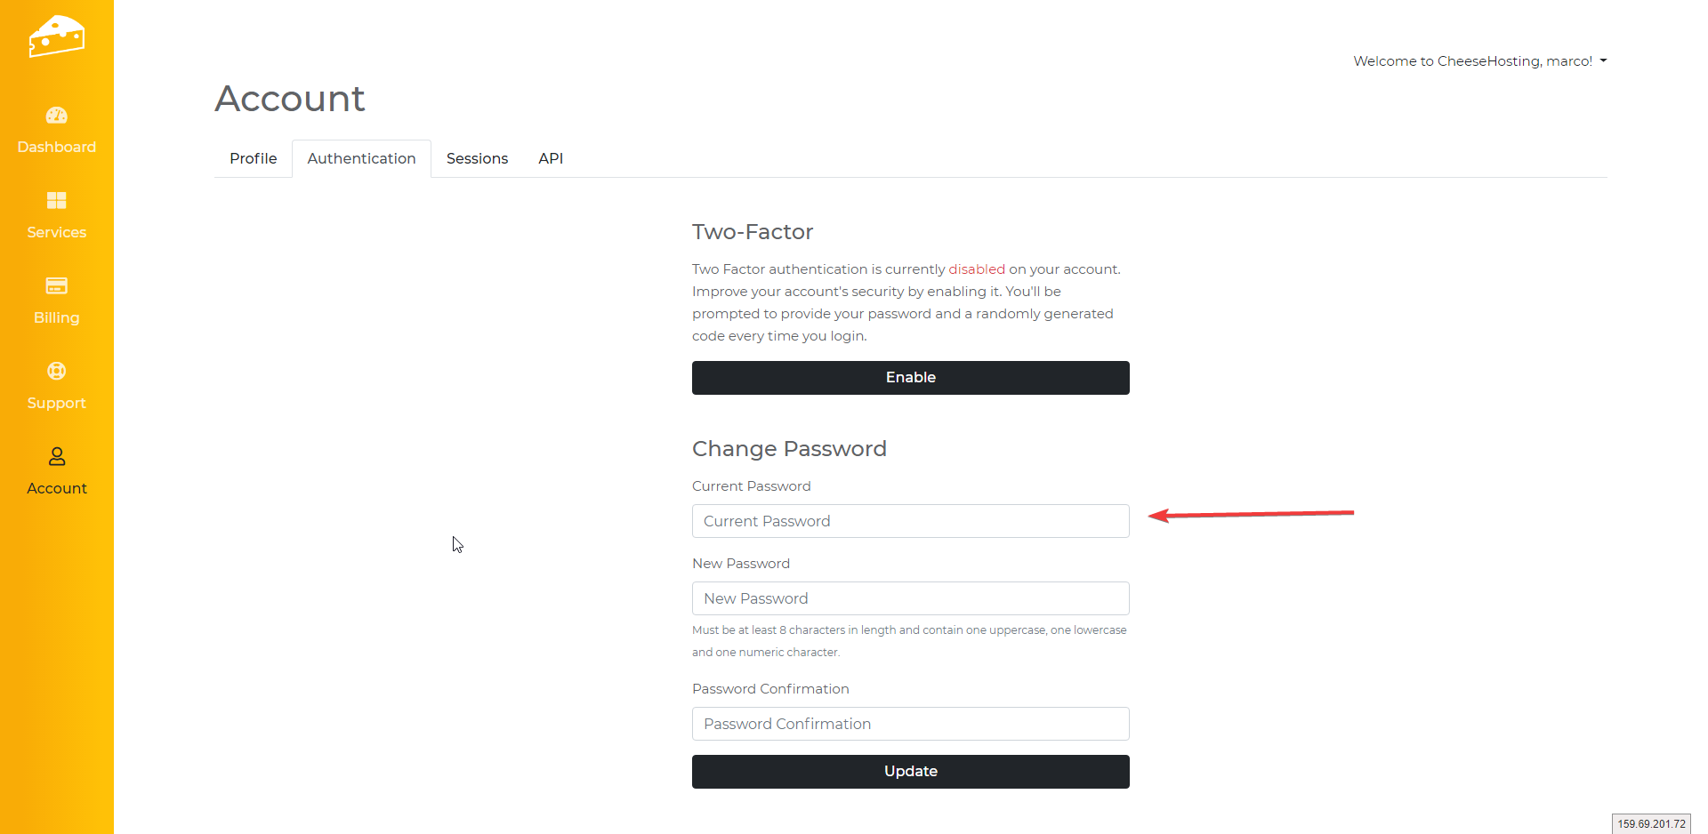The image size is (1708, 834).
Task: Open the Account person icon
Action: [57, 456]
